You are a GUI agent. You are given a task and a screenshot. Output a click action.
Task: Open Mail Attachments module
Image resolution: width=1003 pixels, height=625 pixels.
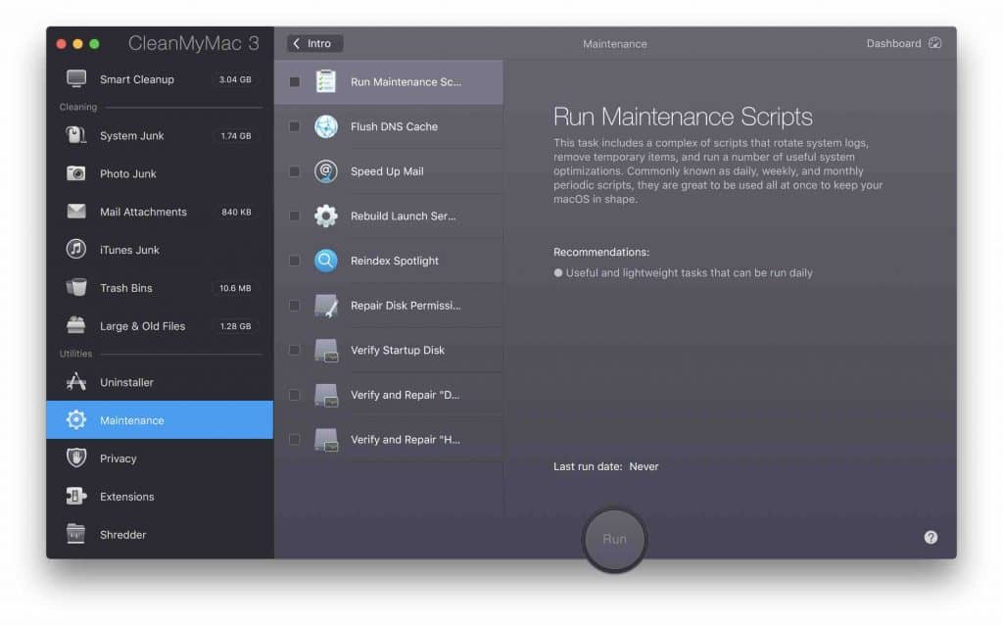(160, 212)
